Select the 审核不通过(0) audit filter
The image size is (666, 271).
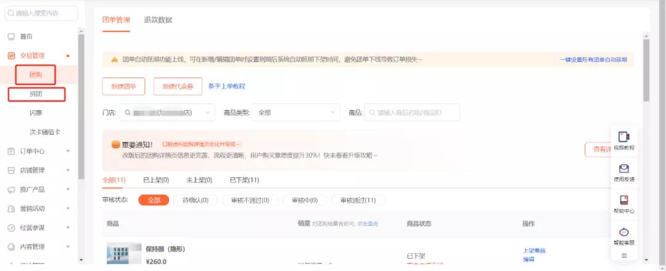point(250,200)
